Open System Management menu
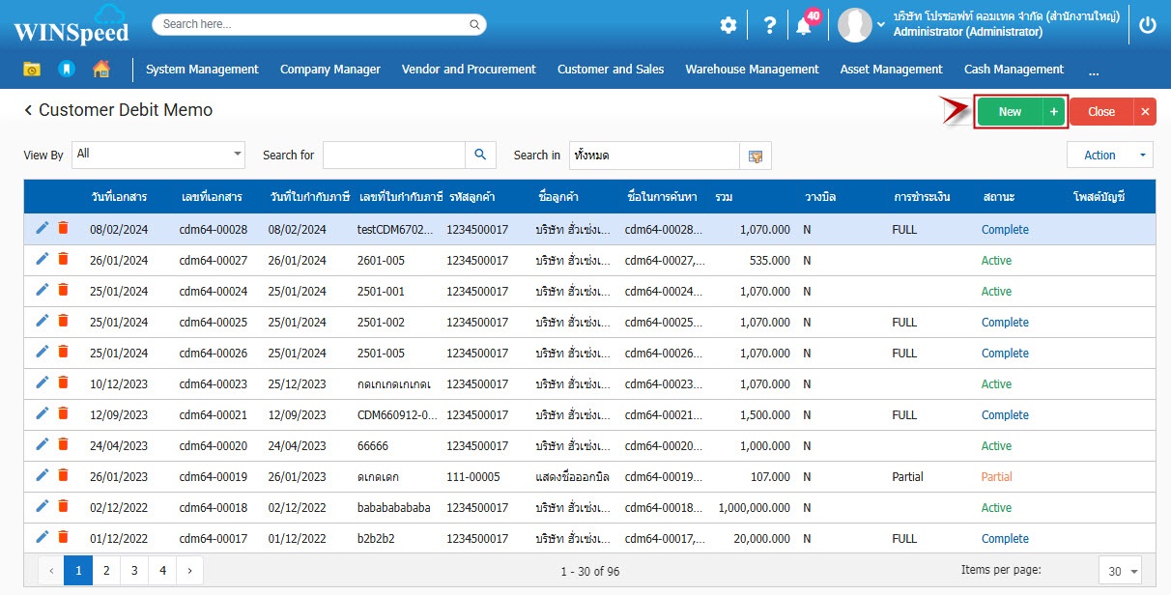The width and height of the screenshot is (1171, 595). (x=202, y=70)
